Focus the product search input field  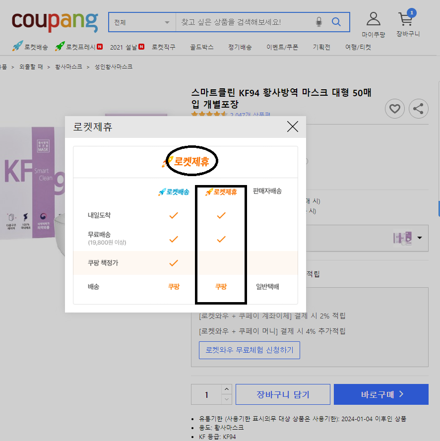click(x=245, y=22)
